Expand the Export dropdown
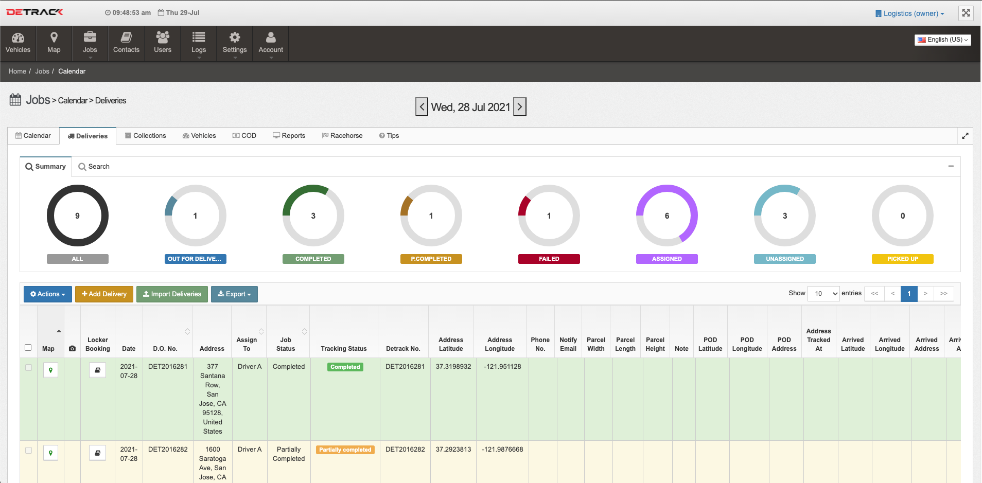This screenshot has height=483, width=982. pos(234,294)
